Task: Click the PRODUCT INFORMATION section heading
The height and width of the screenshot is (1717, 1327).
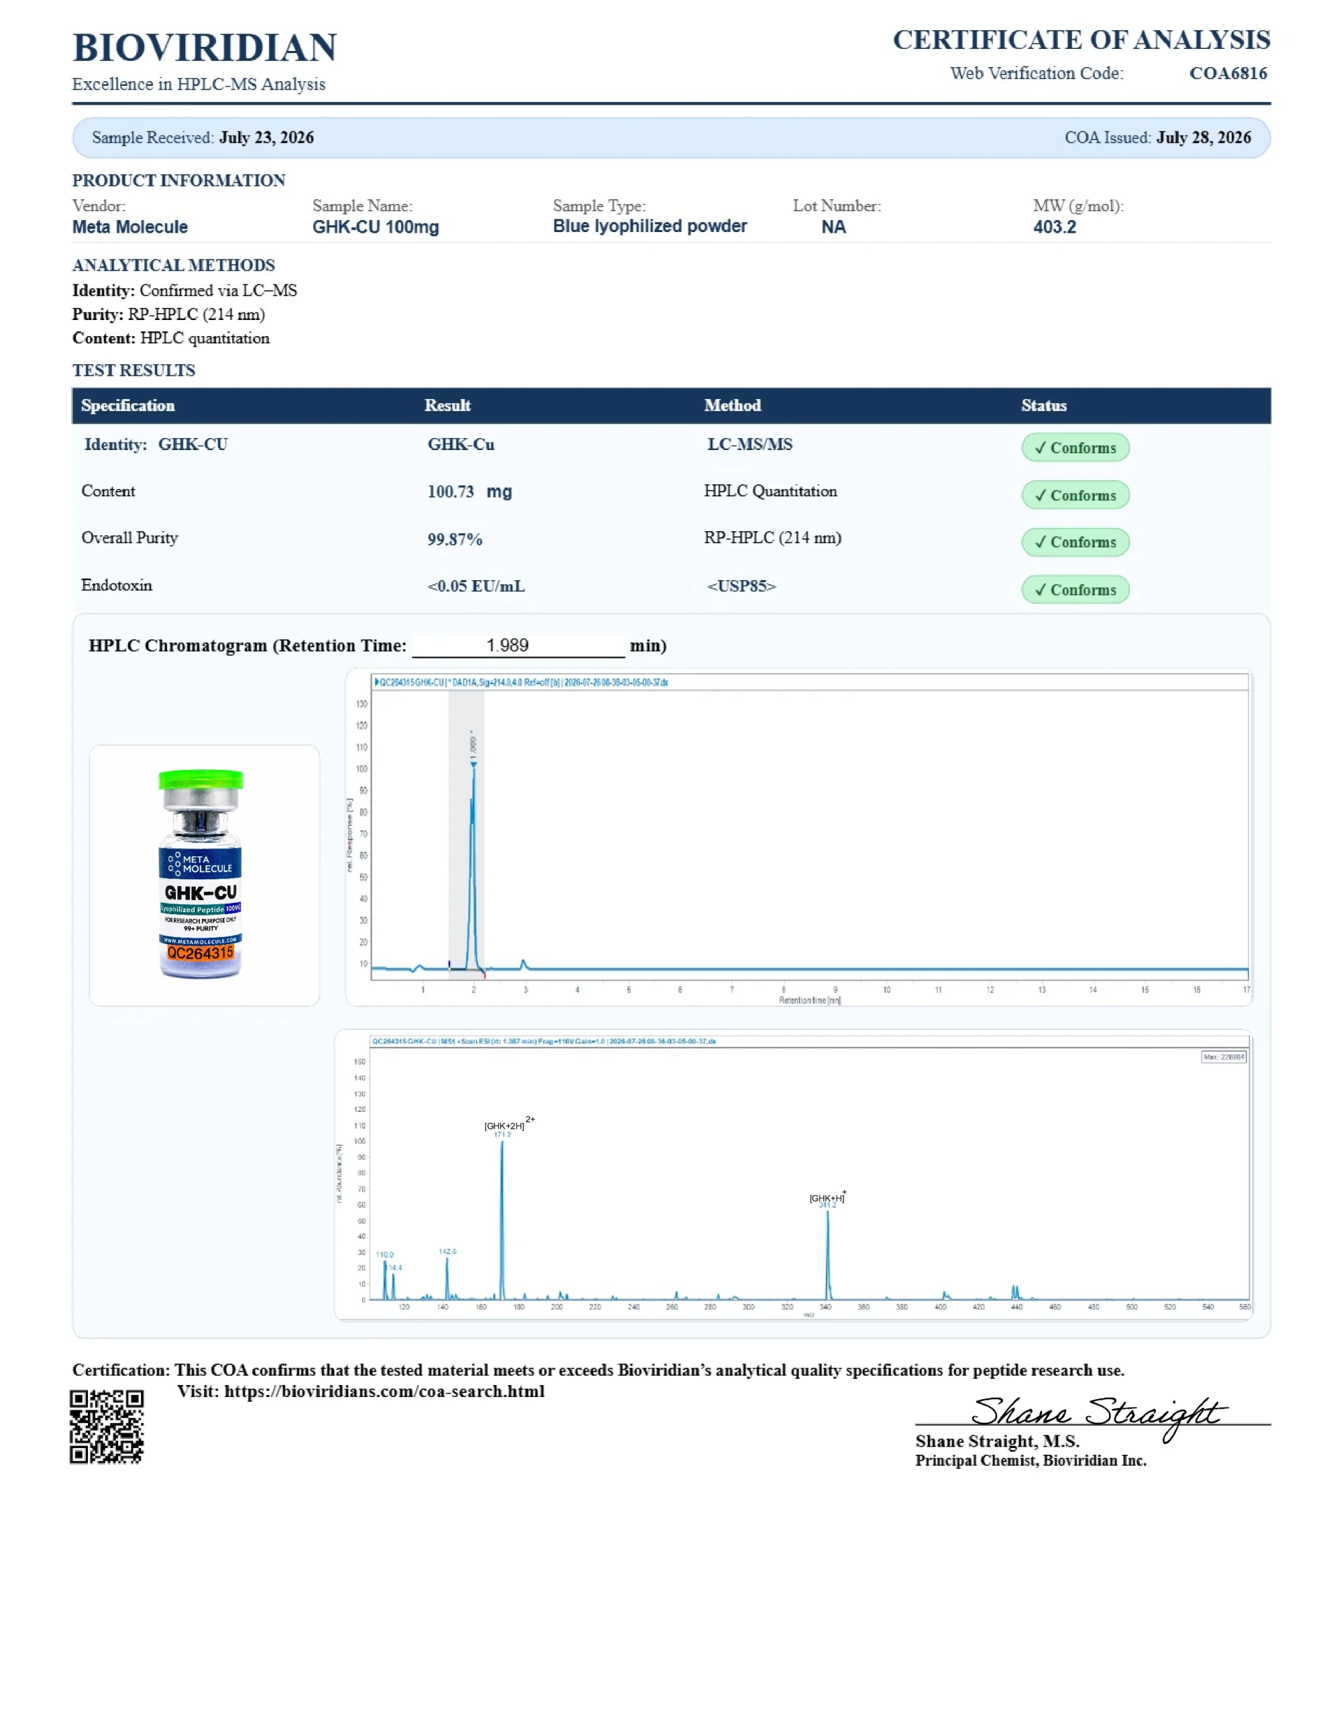Action: (x=178, y=180)
